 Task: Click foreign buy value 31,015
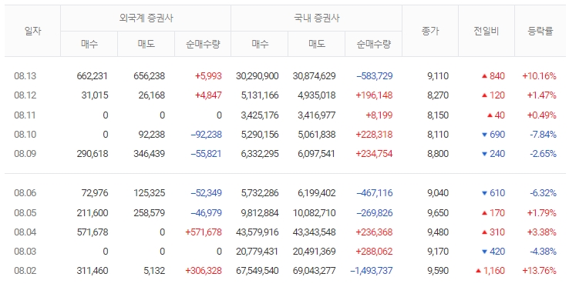click(95, 95)
